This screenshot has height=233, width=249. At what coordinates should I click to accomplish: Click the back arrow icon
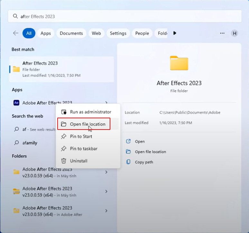(15, 33)
